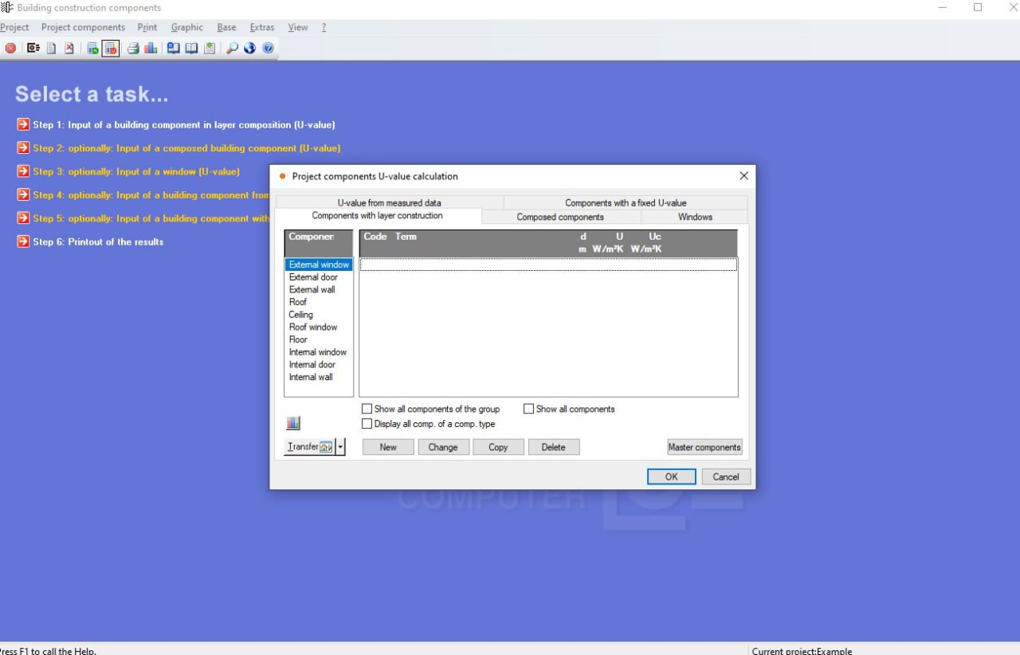Screen dimensions: 1020x655
Task: Click the magnifying glass toolbar icon
Action: pos(232,49)
